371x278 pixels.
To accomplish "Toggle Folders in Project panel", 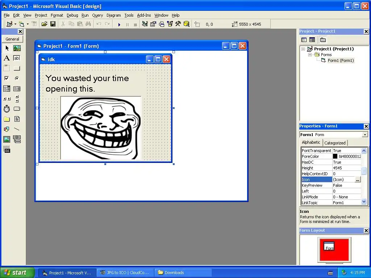I will click(x=323, y=40).
